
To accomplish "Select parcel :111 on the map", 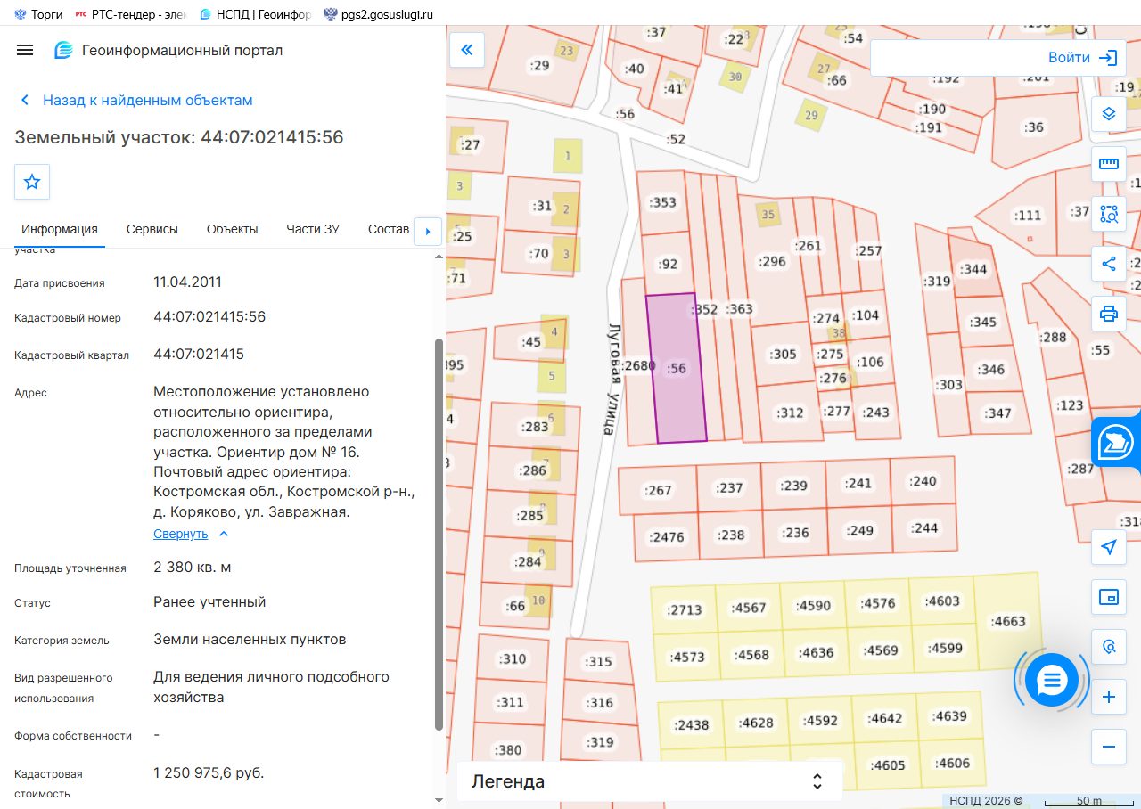I will click(1028, 216).
